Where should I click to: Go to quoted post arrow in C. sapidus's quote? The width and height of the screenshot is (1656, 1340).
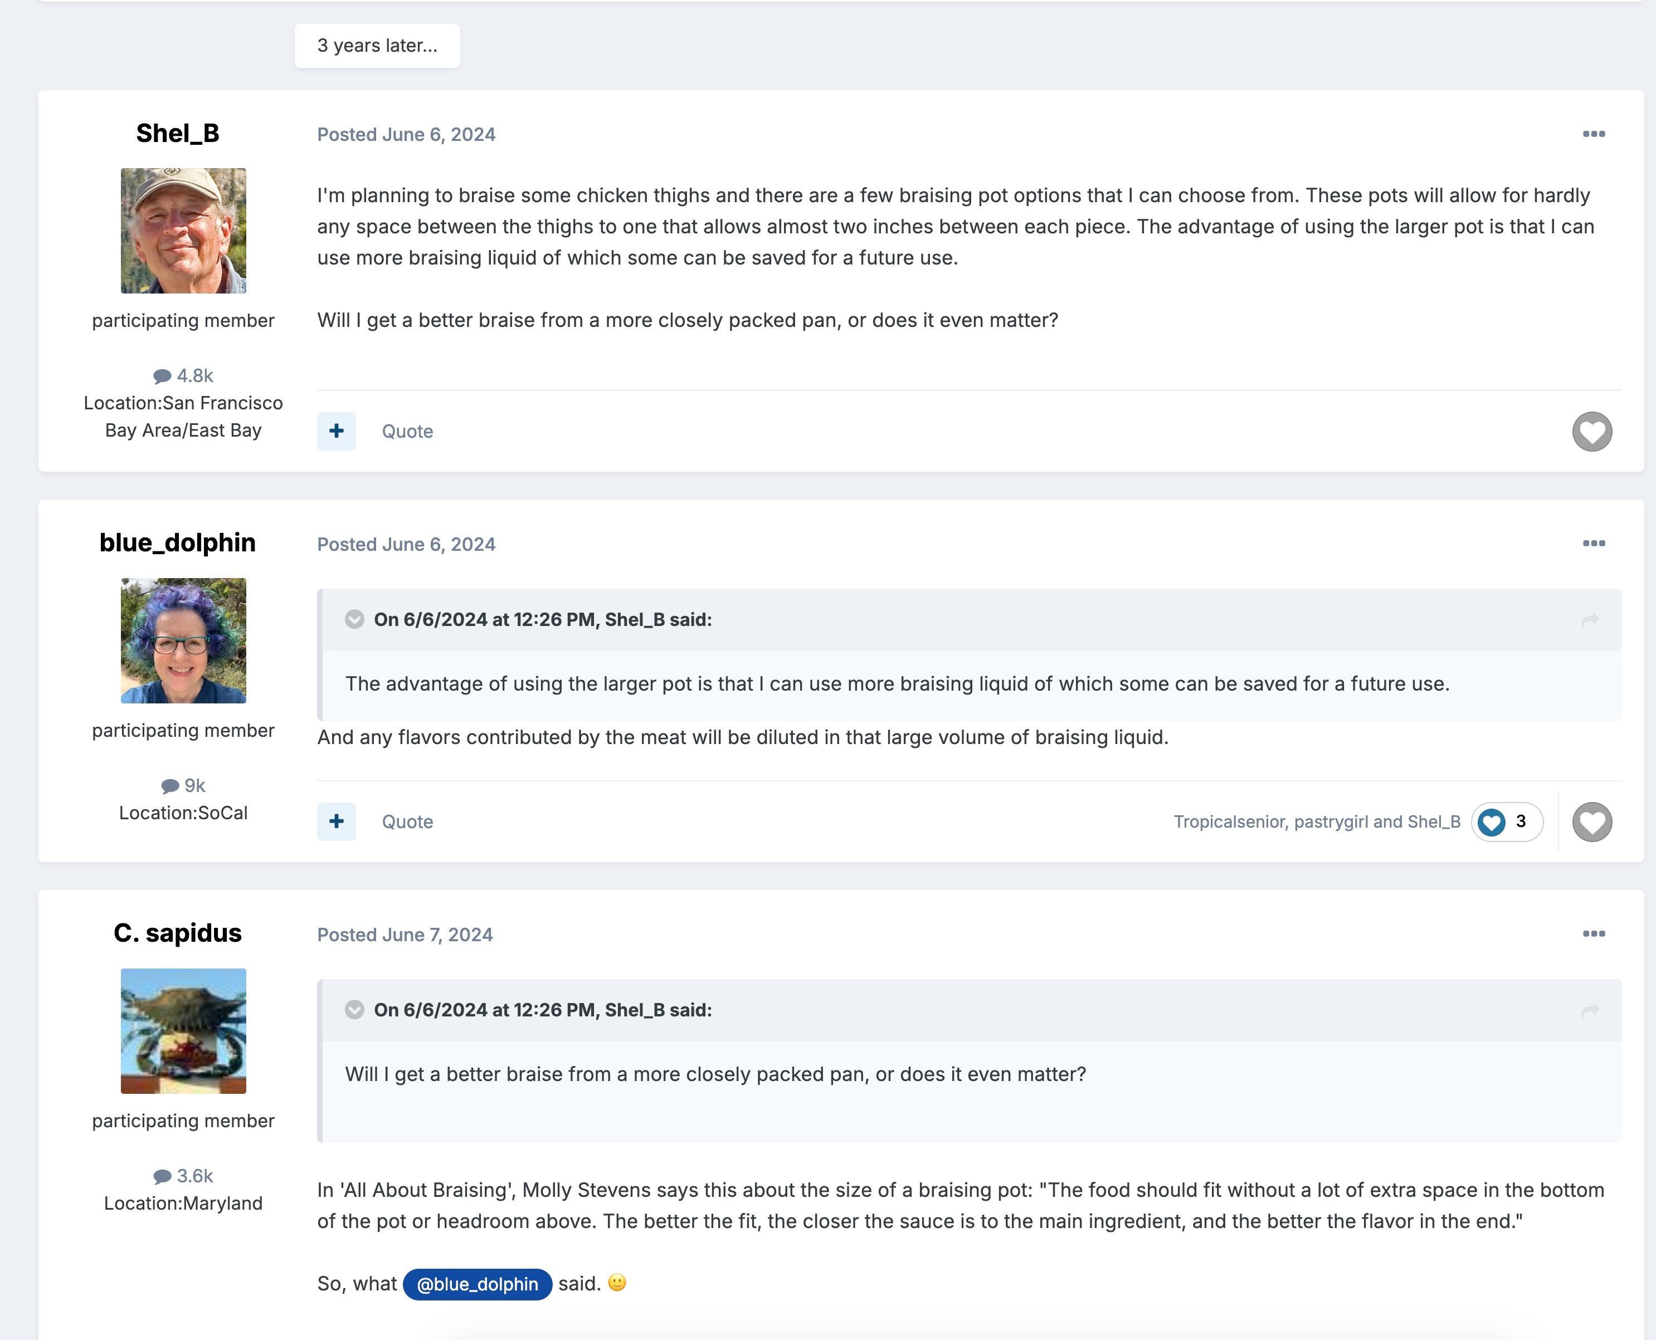1590,1010
